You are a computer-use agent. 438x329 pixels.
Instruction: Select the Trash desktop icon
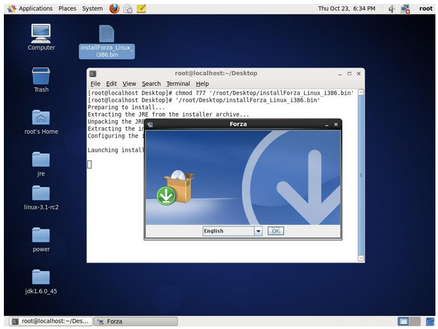(x=41, y=80)
